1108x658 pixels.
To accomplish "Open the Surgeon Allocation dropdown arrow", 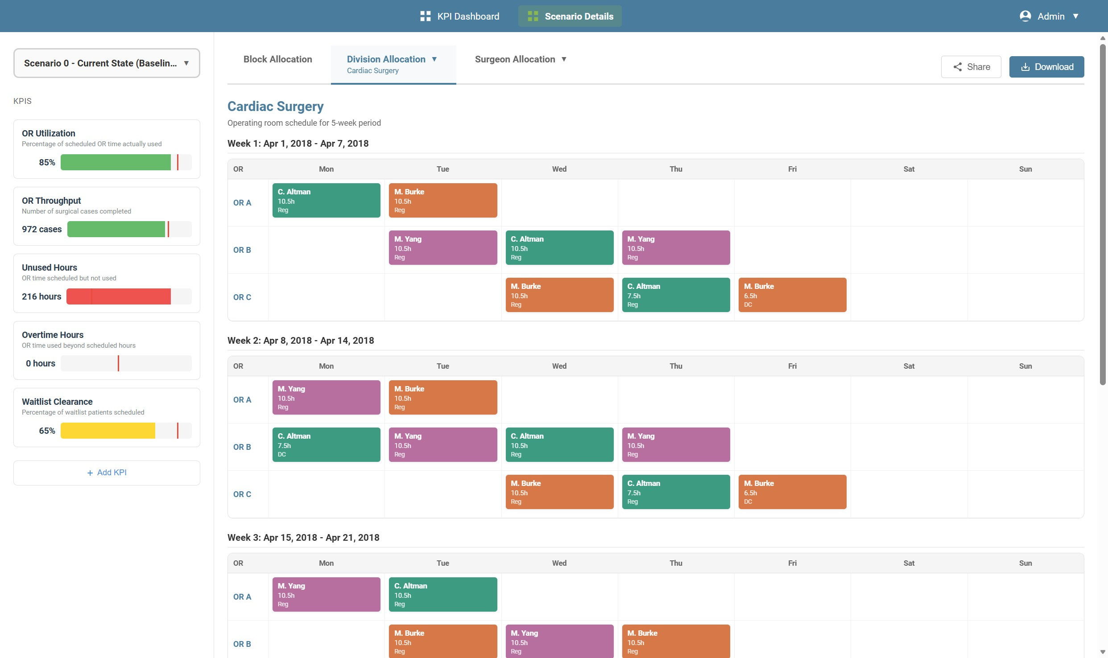I will pyautogui.click(x=564, y=59).
